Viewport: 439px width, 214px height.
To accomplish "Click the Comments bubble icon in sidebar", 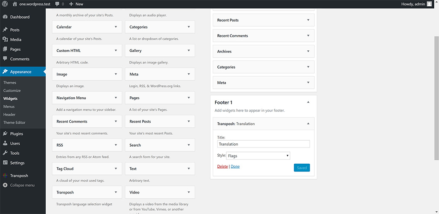I will point(5,59).
